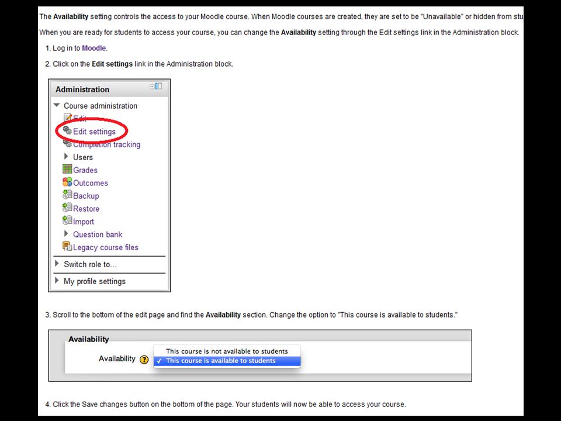Open the Question bank link

tap(98, 235)
